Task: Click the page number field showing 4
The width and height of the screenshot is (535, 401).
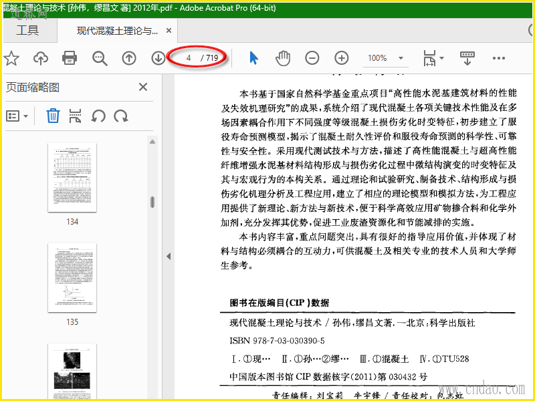Action: (x=188, y=58)
